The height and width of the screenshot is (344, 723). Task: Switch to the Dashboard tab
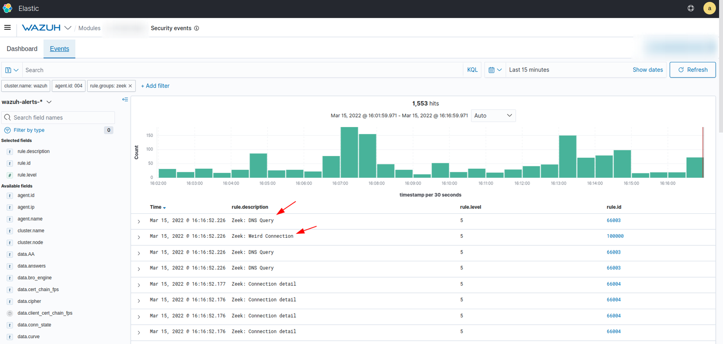[x=22, y=49]
